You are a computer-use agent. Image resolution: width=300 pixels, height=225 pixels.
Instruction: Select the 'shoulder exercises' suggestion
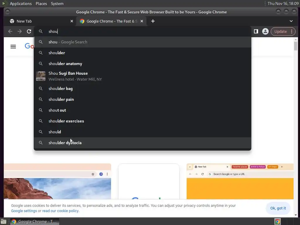tap(142, 121)
